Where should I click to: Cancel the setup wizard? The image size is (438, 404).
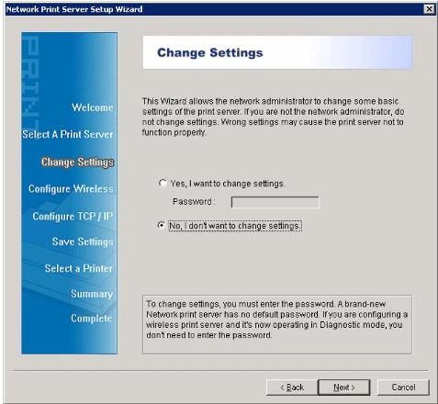(x=403, y=387)
